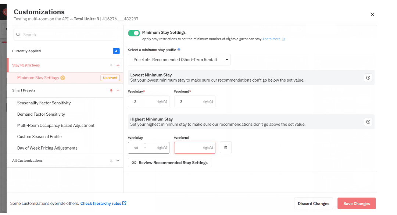397x215 pixels.
Task: Click the Save Changes button
Action: (x=356, y=204)
